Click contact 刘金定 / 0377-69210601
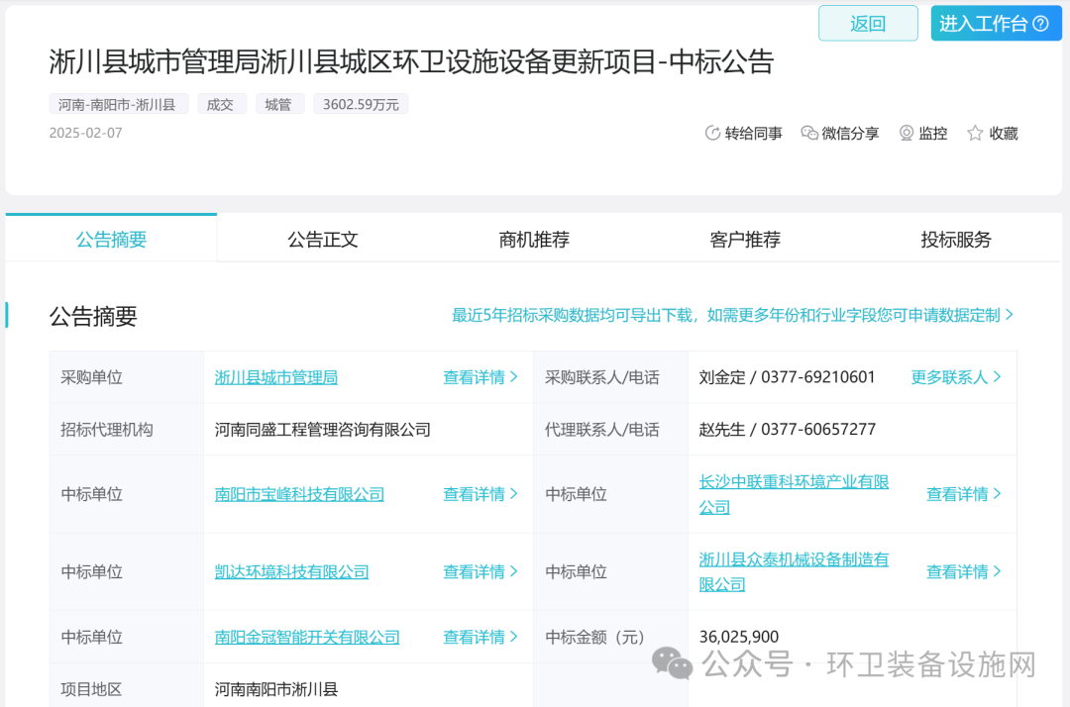Viewport: 1070px width, 707px height. tap(787, 377)
